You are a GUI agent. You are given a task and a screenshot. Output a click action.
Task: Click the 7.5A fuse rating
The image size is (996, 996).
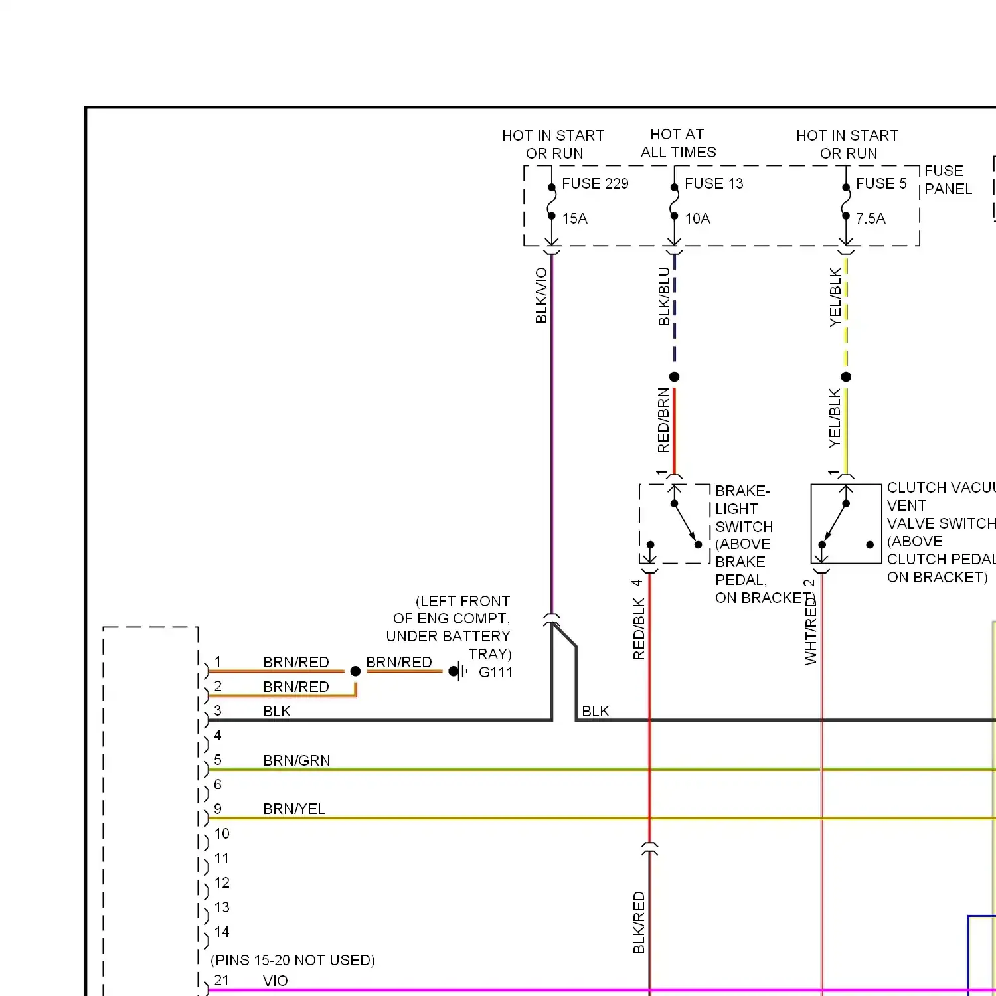(871, 218)
